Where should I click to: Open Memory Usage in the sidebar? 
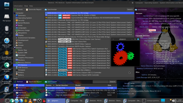[x=24, y=30]
